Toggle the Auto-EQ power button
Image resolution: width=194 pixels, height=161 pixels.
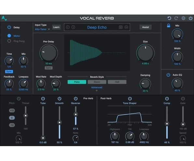click(x=168, y=75)
